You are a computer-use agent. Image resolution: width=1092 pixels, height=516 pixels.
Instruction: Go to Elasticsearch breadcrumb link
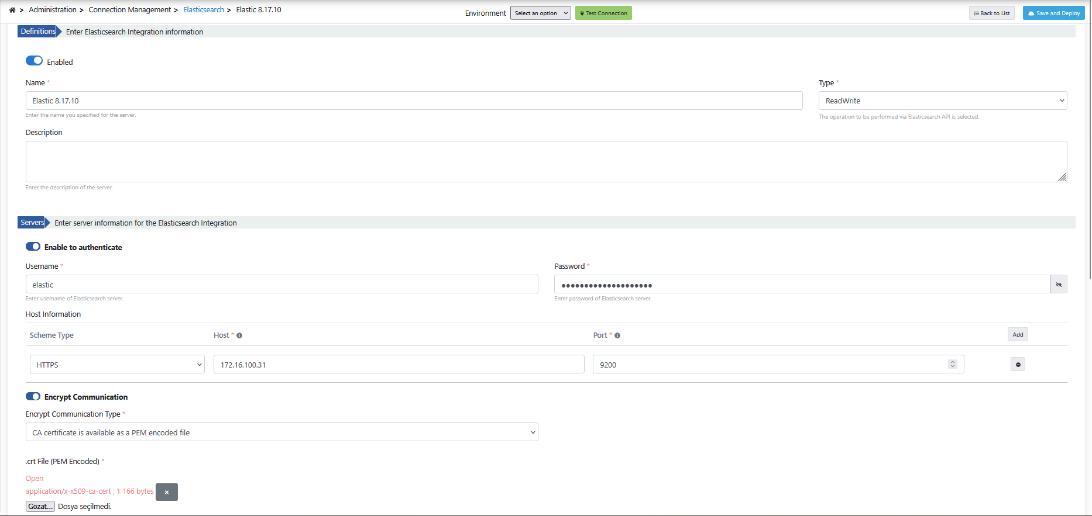[x=203, y=10]
